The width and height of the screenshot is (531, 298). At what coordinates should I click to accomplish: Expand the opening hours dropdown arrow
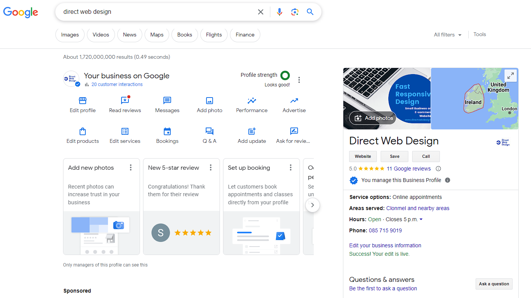pos(421,220)
